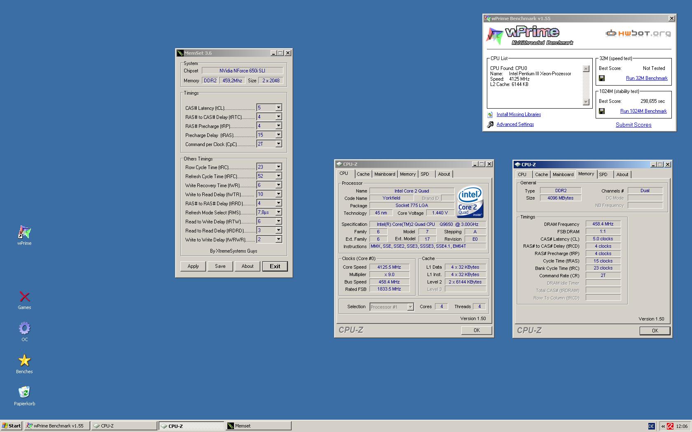Click OK in right CPU-Z Memory window
The image size is (692, 432).
655,331
